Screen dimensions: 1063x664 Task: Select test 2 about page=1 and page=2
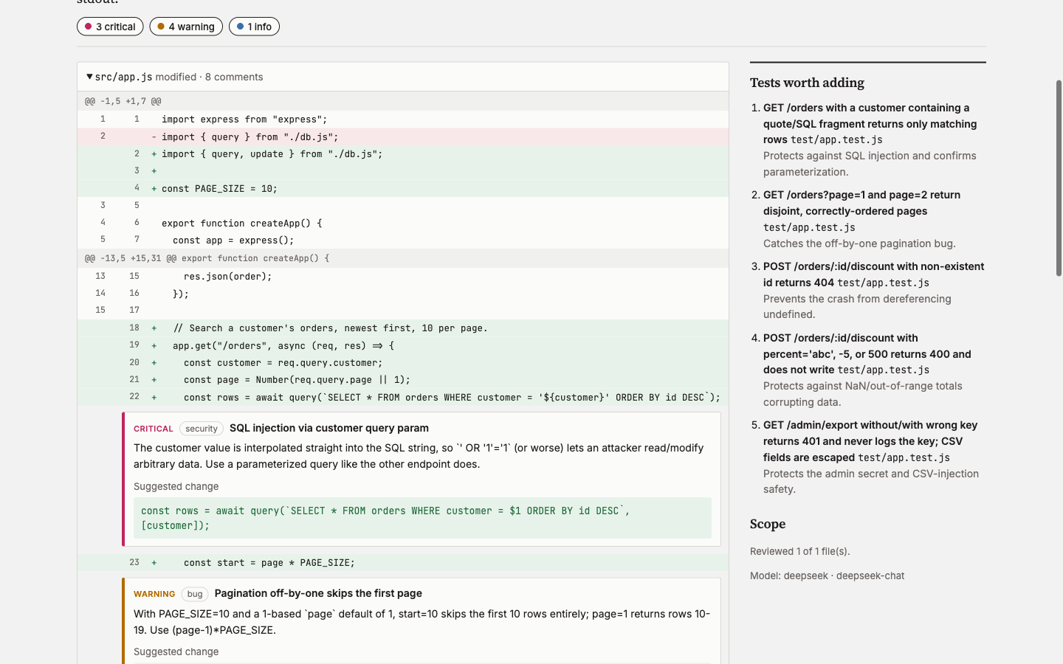pyautogui.click(x=874, y=219)
